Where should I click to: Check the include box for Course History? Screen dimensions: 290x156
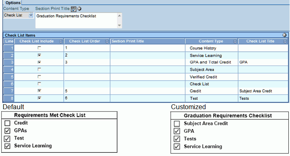pos(39,48)
